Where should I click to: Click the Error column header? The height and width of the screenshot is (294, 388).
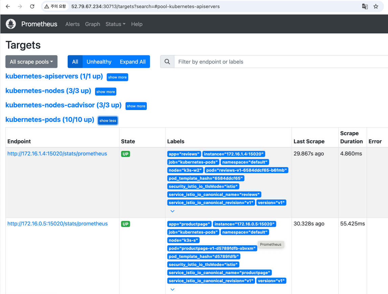pos(375,141)
